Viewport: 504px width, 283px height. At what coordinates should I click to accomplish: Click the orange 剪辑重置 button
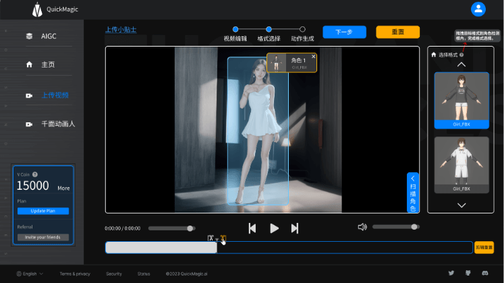tap(484, 247)
